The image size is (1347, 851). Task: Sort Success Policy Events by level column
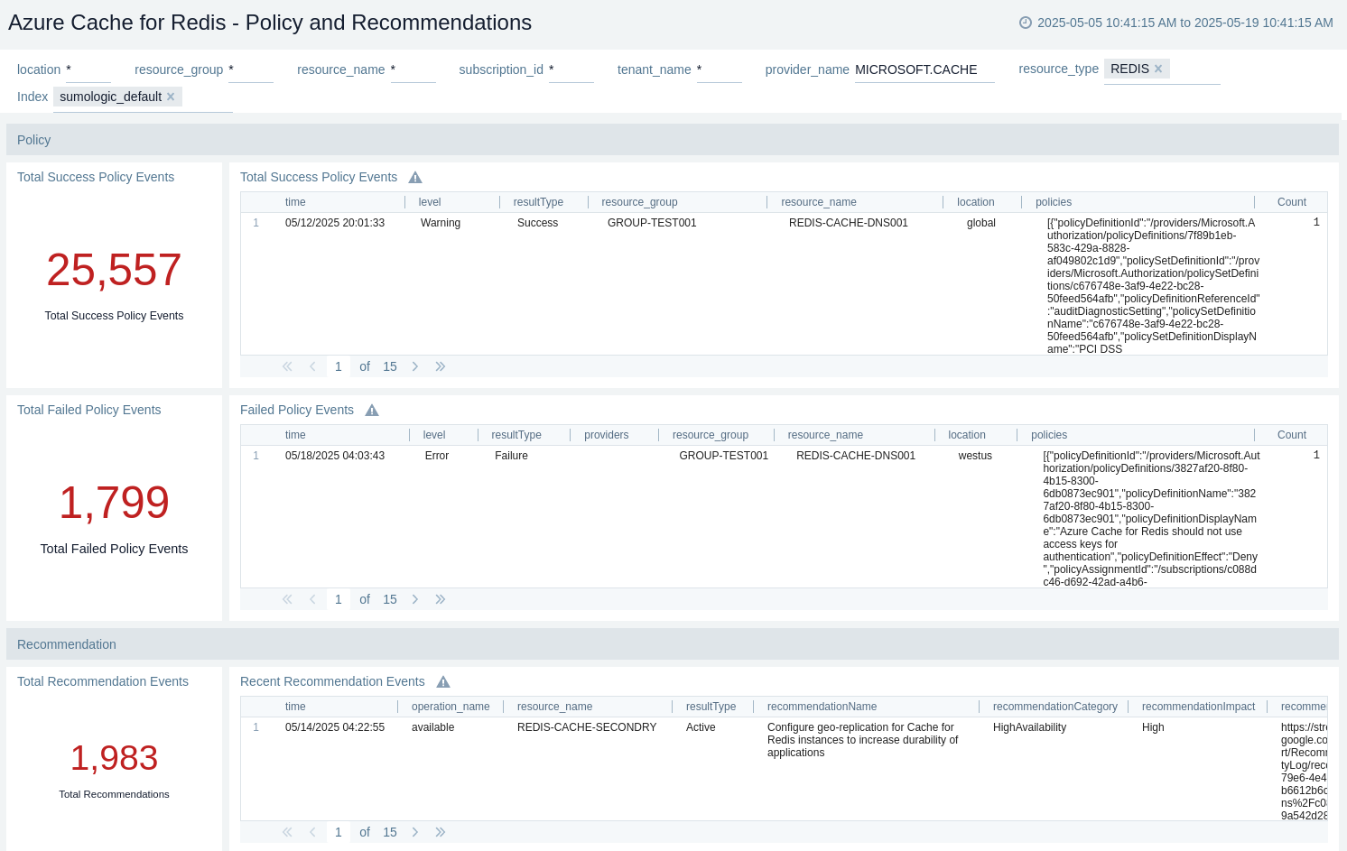tap(430, 202)
